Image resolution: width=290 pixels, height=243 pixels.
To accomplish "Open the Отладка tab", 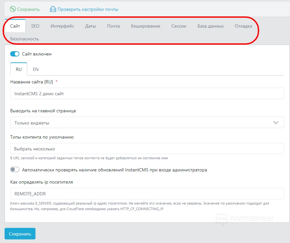I will [x=243, y=26].
